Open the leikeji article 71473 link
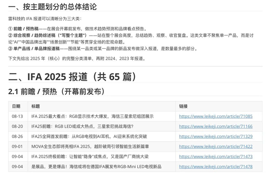The width and height of the screenshot is (277, 175). coord(216,157)
